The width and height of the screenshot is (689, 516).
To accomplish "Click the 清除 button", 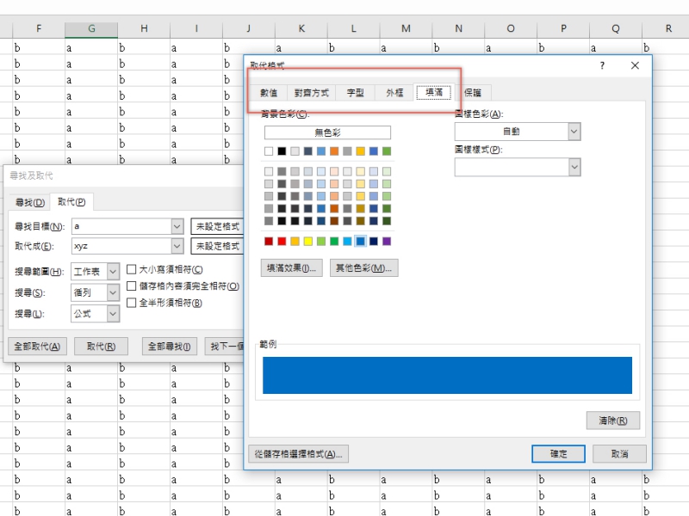I will pyautogui.click(x=612, y=421).
